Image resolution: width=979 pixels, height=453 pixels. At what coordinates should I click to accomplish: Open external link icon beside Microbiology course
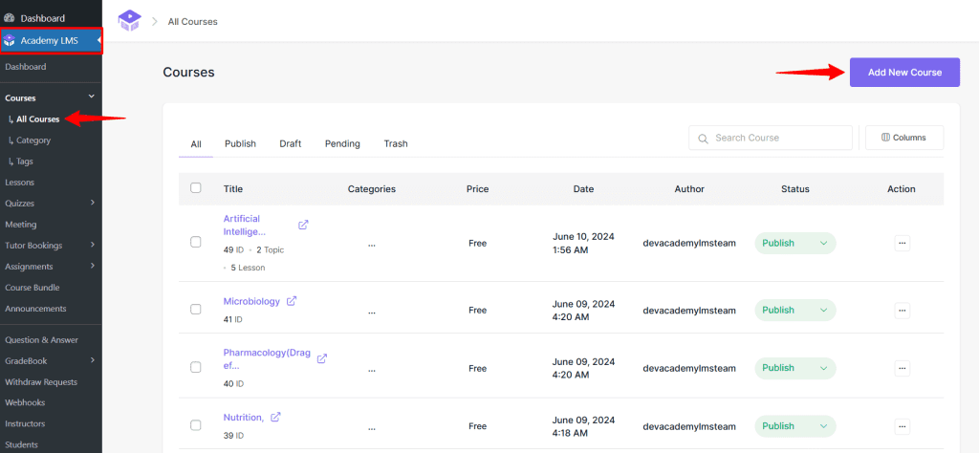(x=293, y=301)
